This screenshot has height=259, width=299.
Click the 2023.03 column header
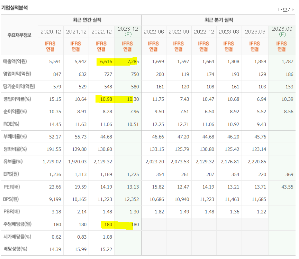[x=229, y=31]
